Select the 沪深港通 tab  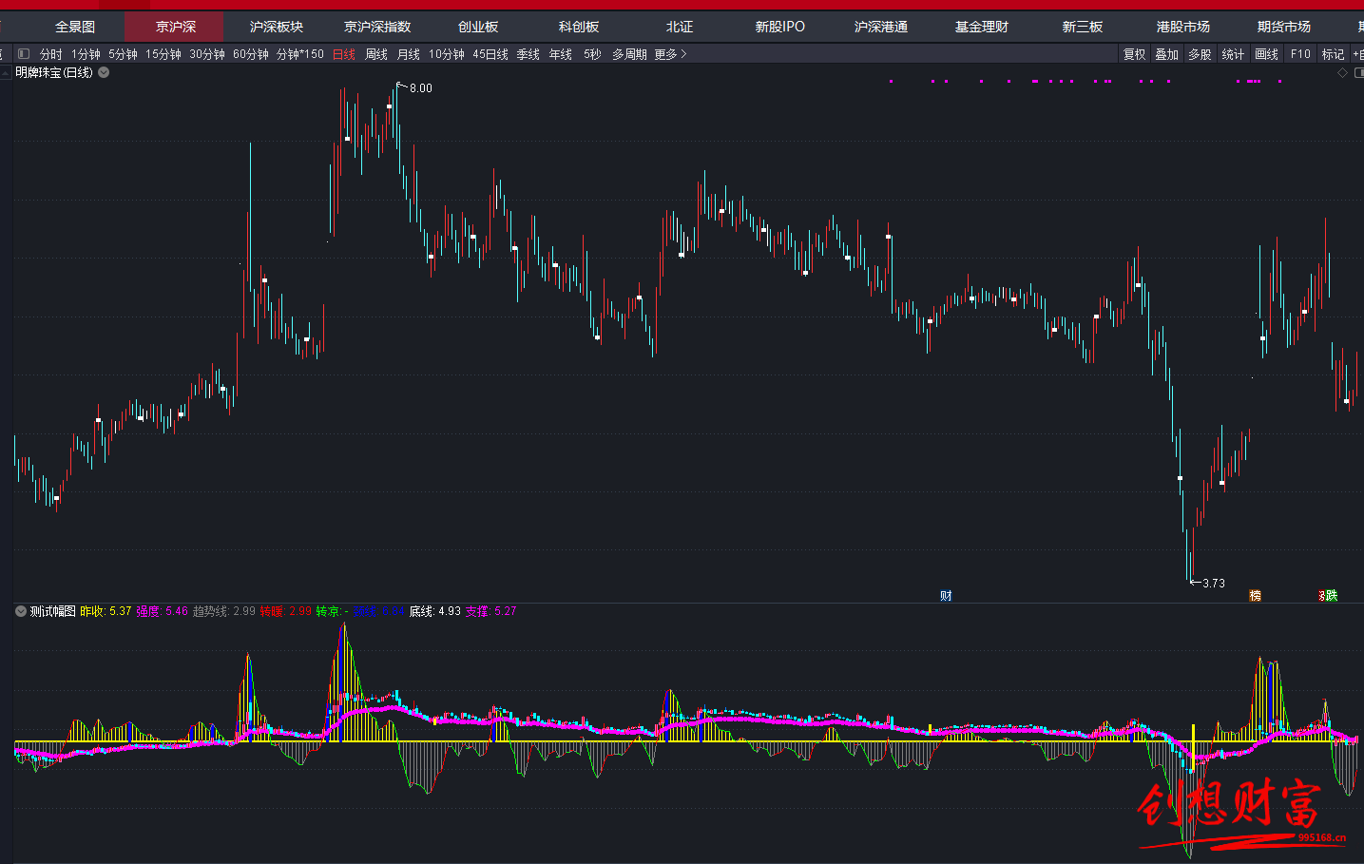click(881, 27)
